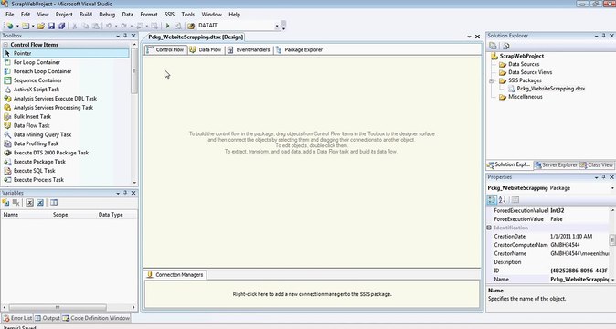Start debugging with the green play icon

[x=168, y=26]
